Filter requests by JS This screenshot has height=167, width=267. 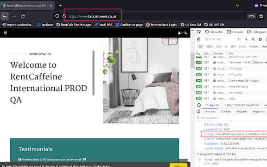coord(226,46)
